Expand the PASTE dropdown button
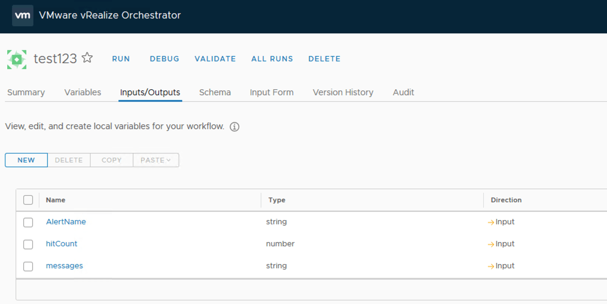Image resolution: width=607 pixels, height=304 pixels. point(156,160)
